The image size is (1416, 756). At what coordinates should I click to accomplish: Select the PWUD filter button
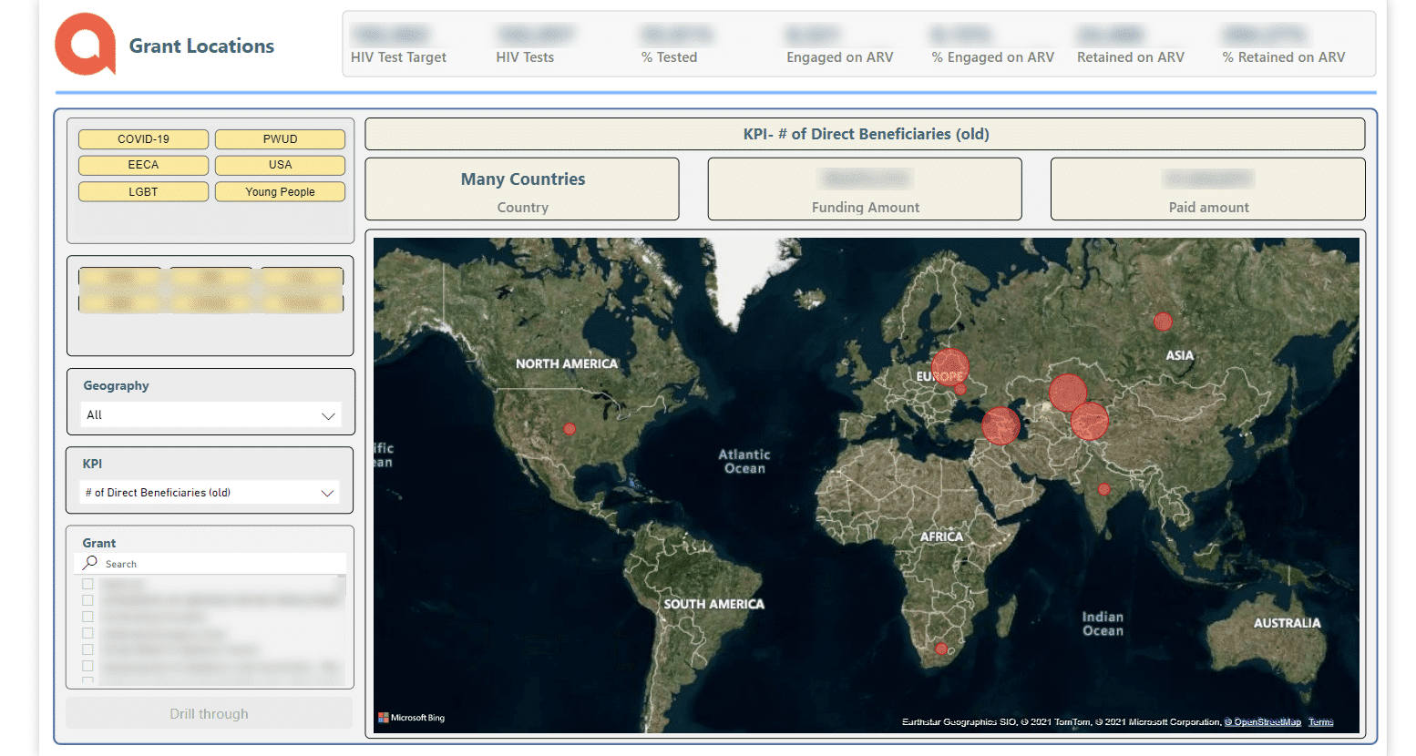tap(280, 139)
